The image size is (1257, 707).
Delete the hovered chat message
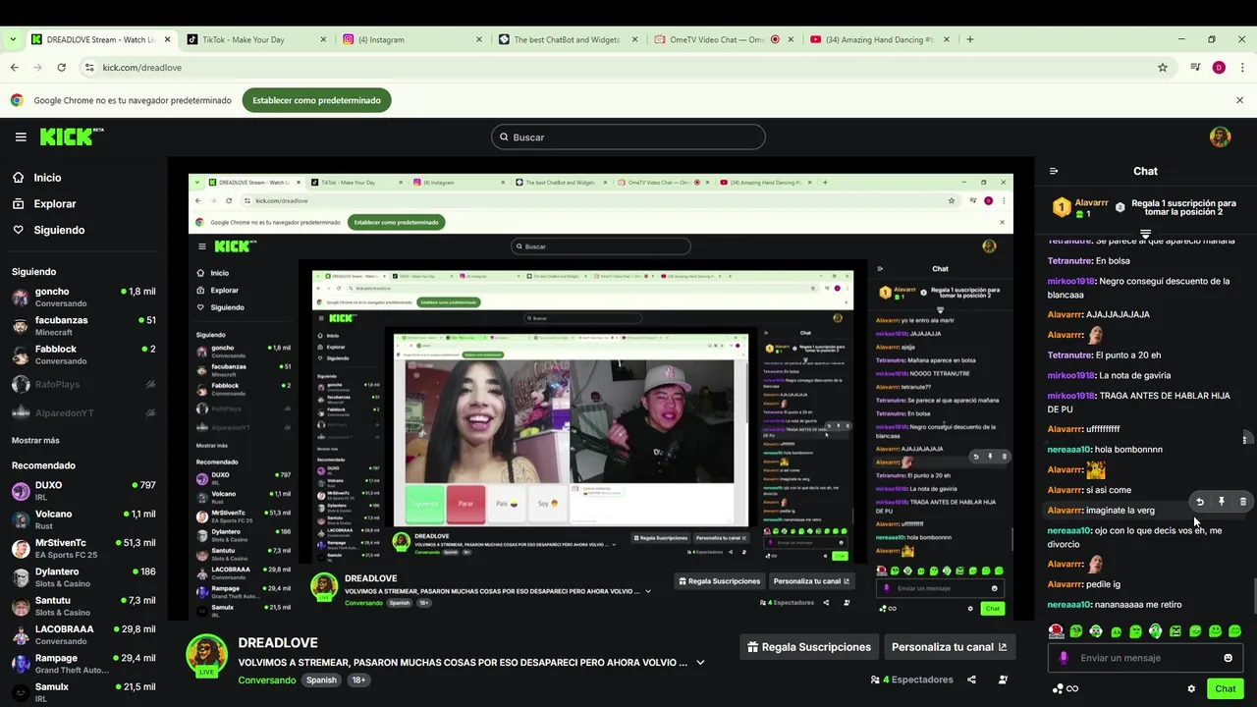point(1243,502)
